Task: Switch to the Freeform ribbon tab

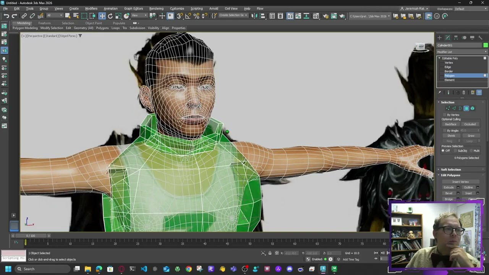Action: (44, 23)
